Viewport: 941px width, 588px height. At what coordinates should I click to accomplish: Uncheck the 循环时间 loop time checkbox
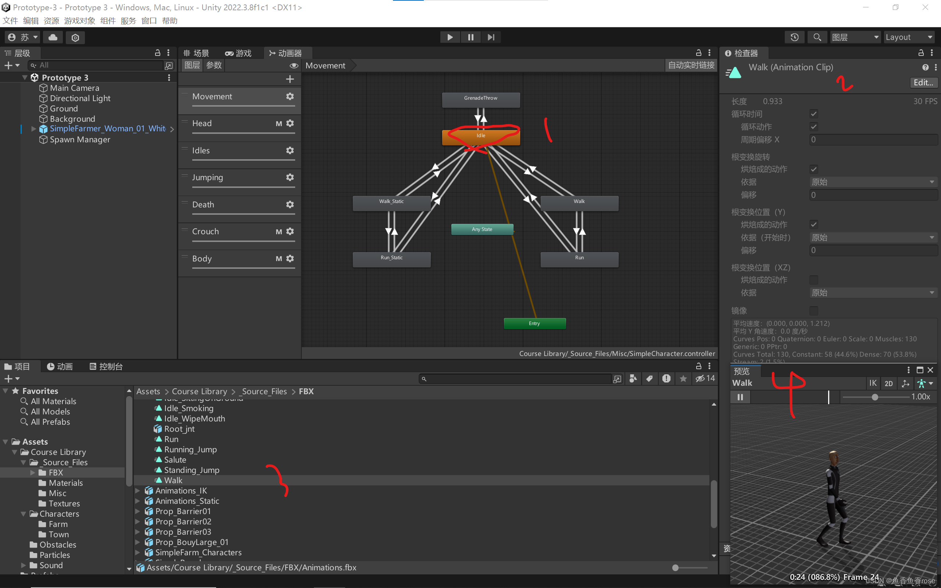(813, 114)
